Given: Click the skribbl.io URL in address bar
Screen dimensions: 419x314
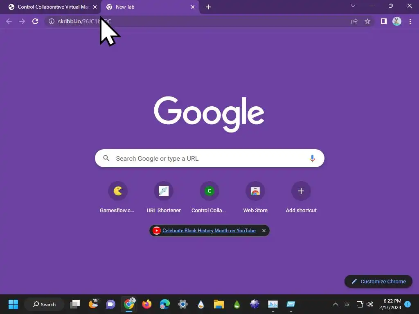Looking at the screenshot, I should coord(84,21).
